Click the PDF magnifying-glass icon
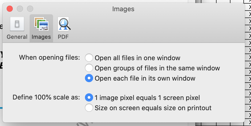251x126 pixels. [63, 24]
